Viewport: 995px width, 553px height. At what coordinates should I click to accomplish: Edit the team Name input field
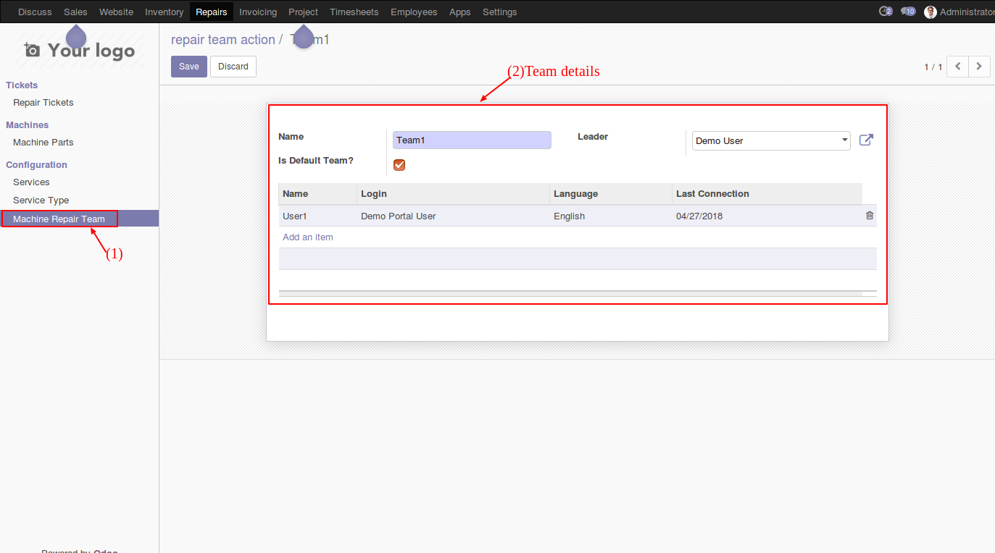pos(472,140)
